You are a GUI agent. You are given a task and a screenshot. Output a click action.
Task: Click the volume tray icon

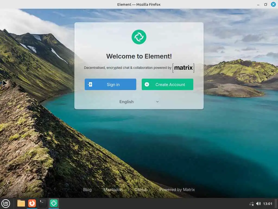pyautogui.click(x=258, y=204)
